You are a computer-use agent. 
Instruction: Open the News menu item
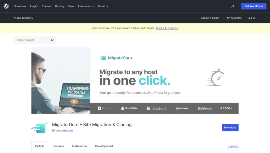71,6
